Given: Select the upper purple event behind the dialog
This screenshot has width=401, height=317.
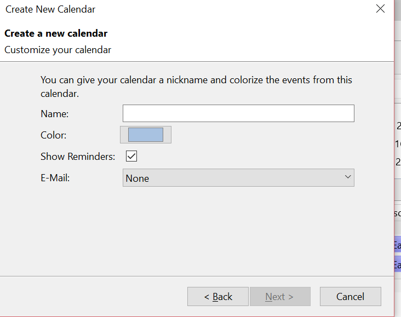Looking at the screenshot, I should (397, 245).
